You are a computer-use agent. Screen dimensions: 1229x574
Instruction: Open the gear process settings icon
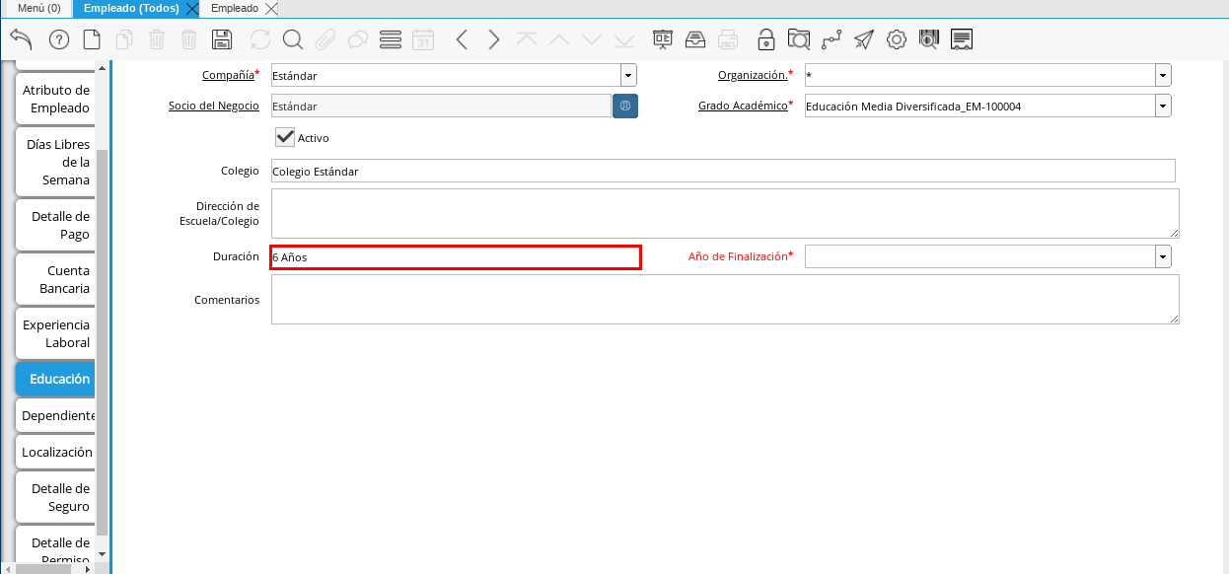[897, 39]
